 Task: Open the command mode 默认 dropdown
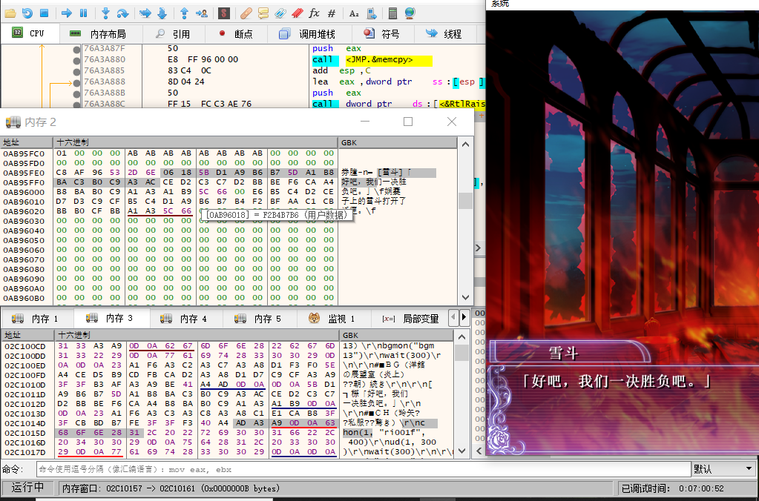click(x=723, y=469)
